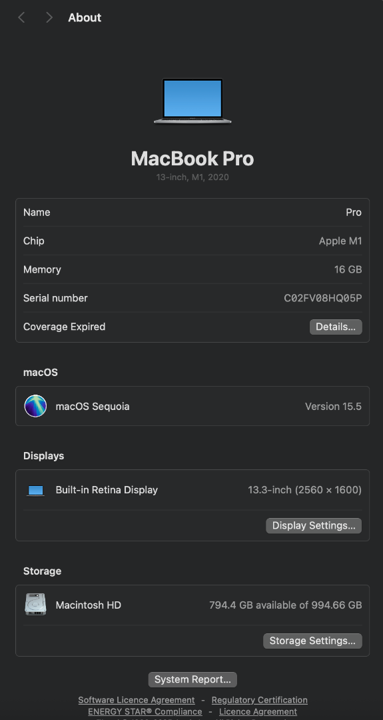Viewport: 383px width, 720px height.
Task: Select the serial number C02FV08HQ05P
Action: 323,298
